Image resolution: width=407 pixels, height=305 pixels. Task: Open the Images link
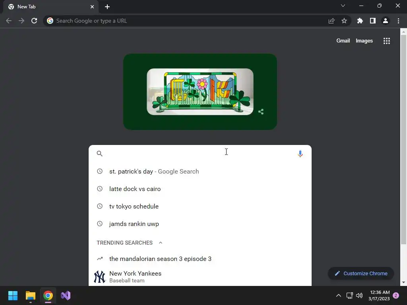pos(364,41)
